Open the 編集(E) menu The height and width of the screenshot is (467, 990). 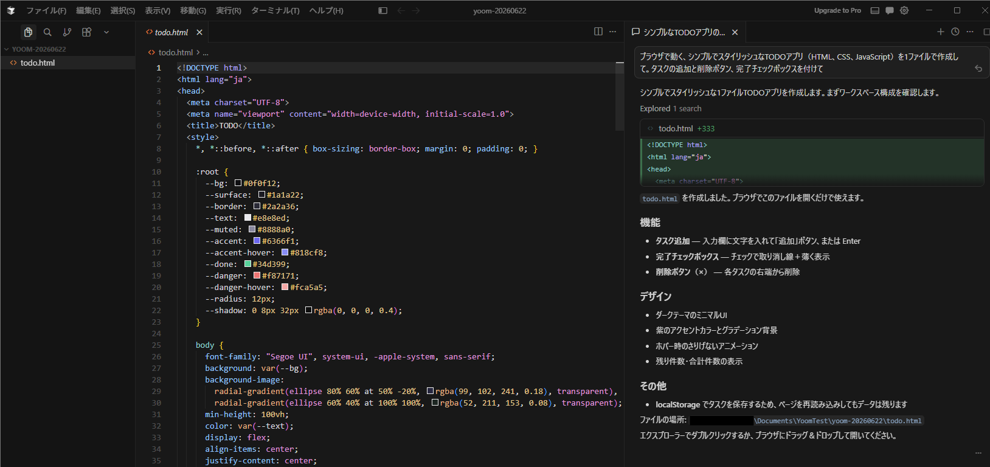click(88, 10)
